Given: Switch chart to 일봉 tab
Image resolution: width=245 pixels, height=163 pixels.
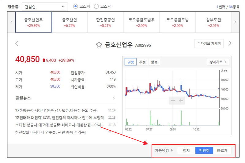Looking at the screenshot, I should click(131, 62).
